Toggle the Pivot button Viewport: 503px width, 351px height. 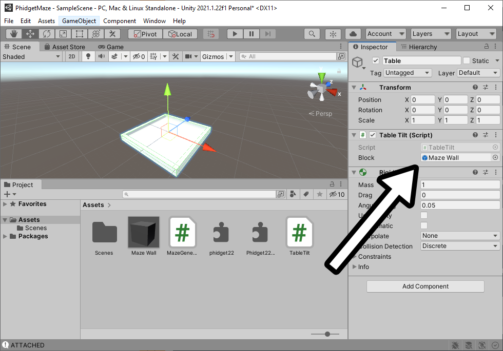click(145, 34)
